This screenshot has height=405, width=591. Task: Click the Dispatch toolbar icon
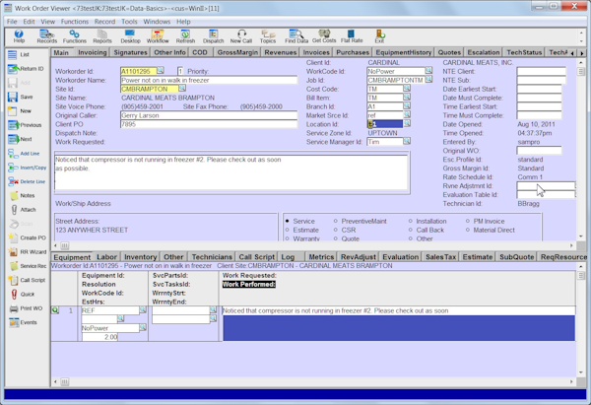[213, 35]
